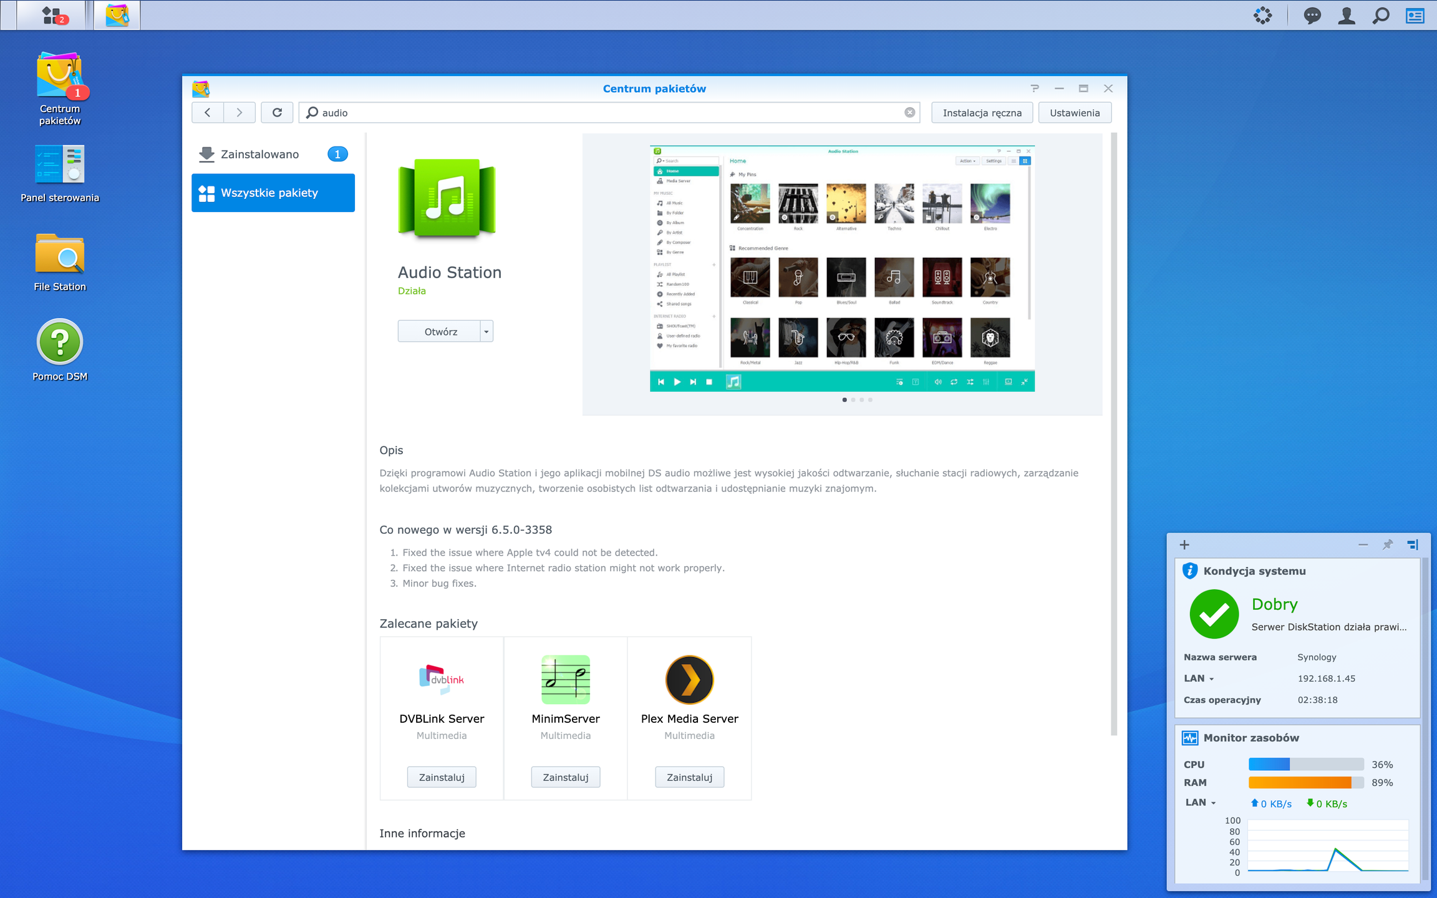Click the Inne informacje heading
Viewport: 1437px width, 898px height.
pos(422,833)
